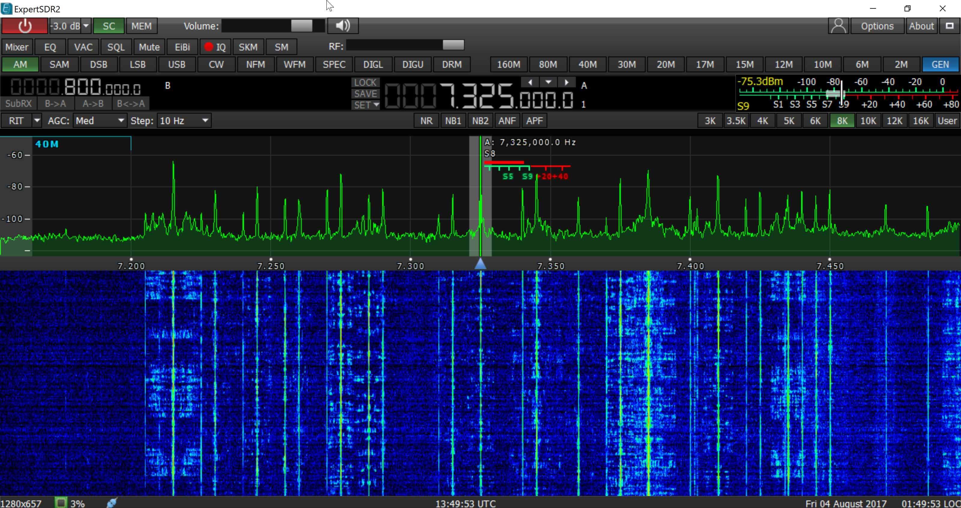Screen dimensions: 961x508
Task: Enable the NB1 noise blanker
Action: coord(453,121)
